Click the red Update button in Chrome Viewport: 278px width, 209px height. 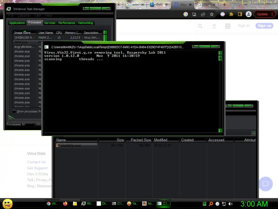tap(263, 14)
